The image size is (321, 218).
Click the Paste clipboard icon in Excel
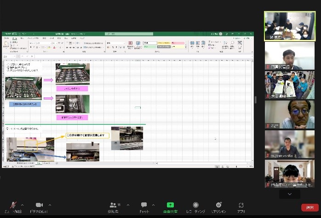coord(6,44)
